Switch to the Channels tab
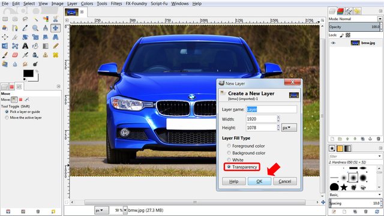This screenshot has width=384, height=216. [x=340, y=11]
